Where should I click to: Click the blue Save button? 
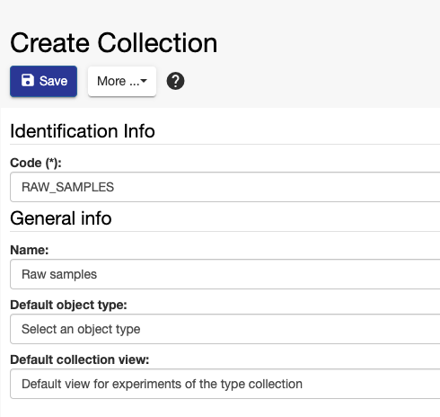pos(43,81)
